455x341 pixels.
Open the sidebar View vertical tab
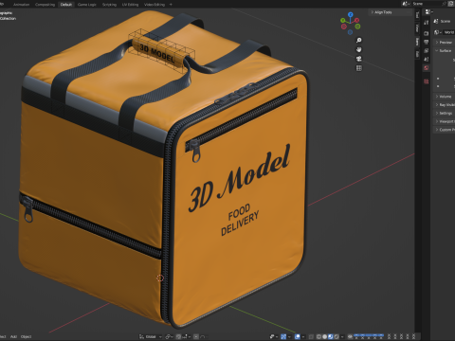click(x=417, y=27)
